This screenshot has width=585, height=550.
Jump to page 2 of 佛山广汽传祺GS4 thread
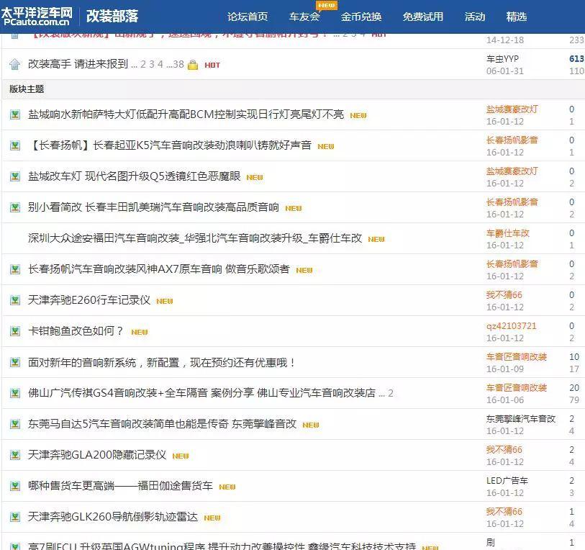coord(391,394)
